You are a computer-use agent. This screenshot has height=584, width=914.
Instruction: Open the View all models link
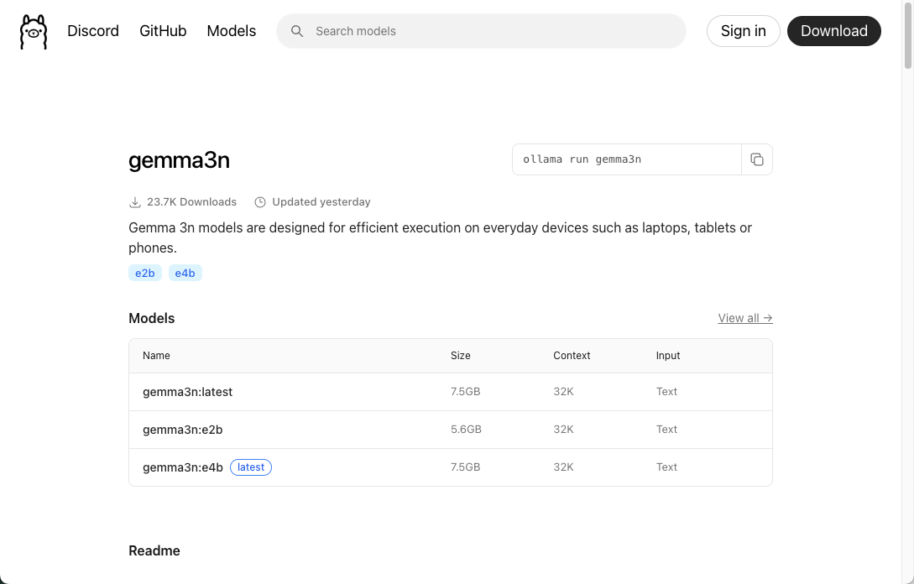pyautogui.click(x=745, y=318)
